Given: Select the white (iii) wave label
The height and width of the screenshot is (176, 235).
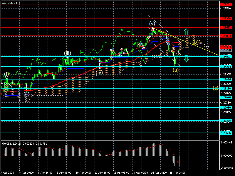Looking at the screenshot, I should (x=68, y=53).
